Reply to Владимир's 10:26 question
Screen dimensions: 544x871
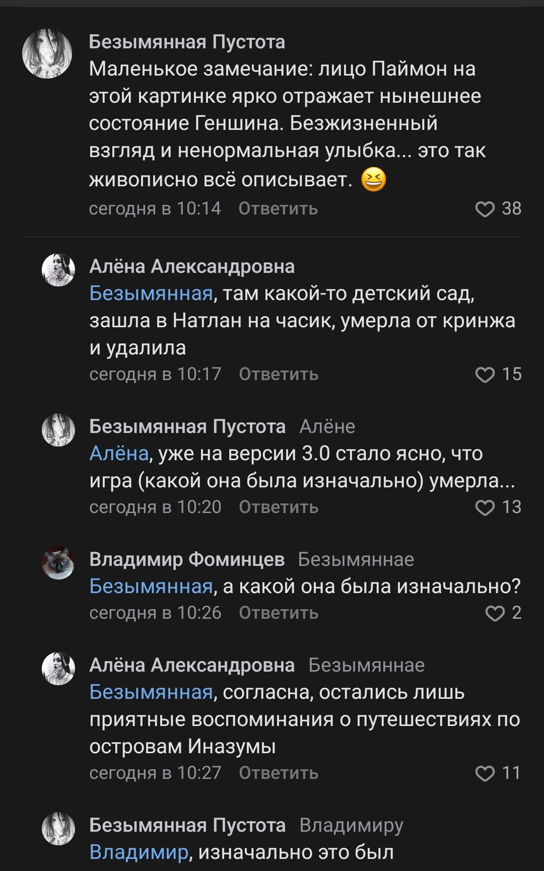point(279,613)
